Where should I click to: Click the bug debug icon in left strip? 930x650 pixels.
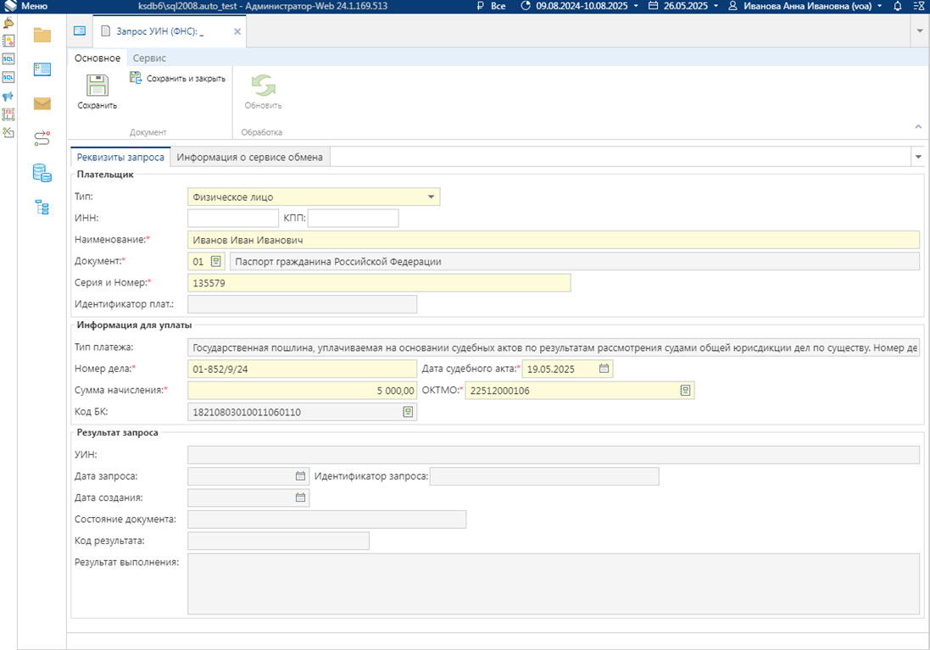click(x=8, y=23)
